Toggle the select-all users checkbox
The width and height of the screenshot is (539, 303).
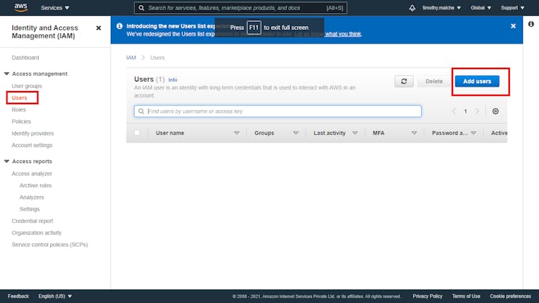pyautogui.click(x=136, y=133)
